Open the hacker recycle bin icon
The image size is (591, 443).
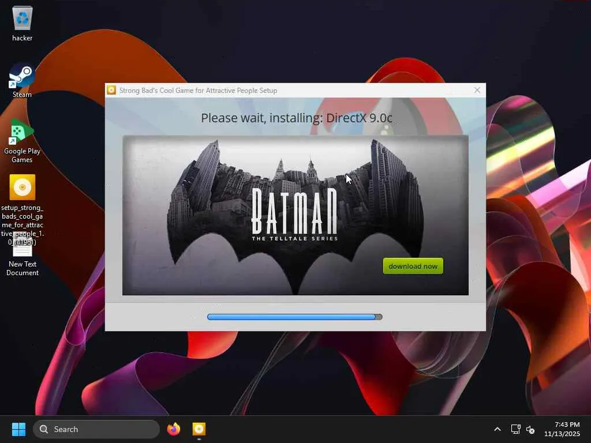(x=23, y=23)
